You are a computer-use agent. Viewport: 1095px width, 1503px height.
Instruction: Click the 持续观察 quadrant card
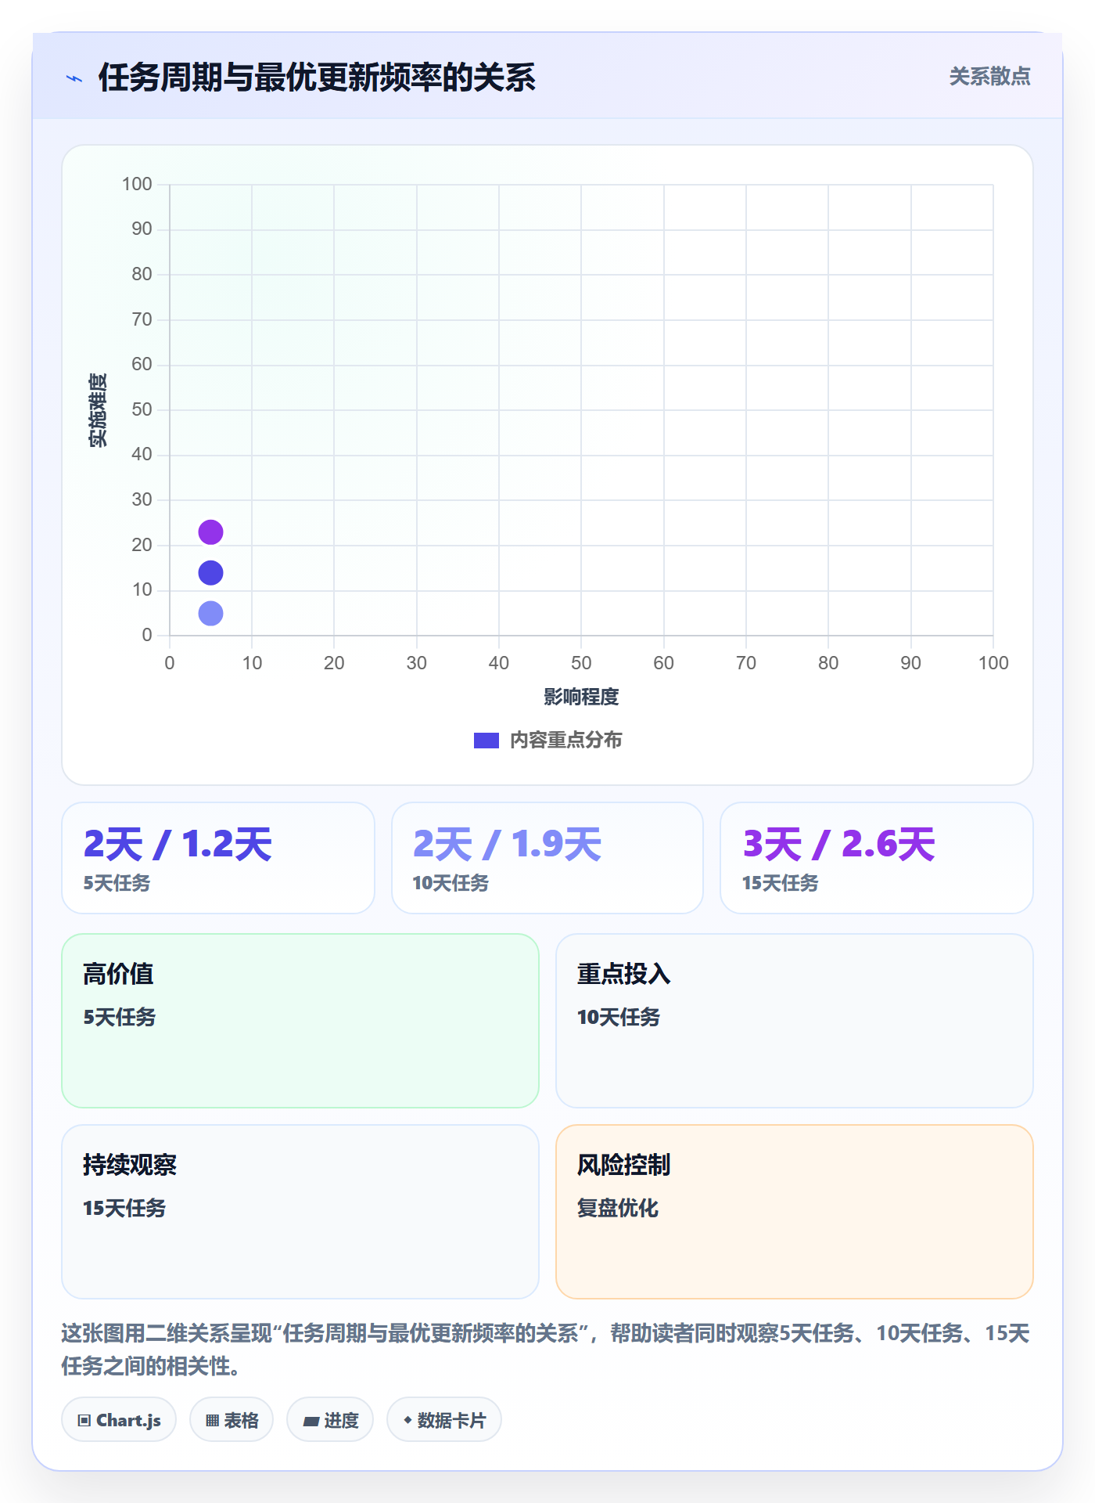[300, 1212]
